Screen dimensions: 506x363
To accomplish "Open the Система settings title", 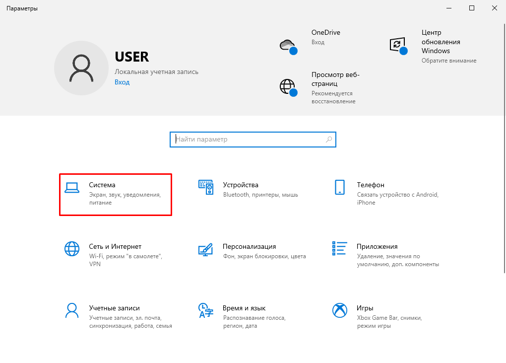I will pyautogui.click(x=102, y=185).
